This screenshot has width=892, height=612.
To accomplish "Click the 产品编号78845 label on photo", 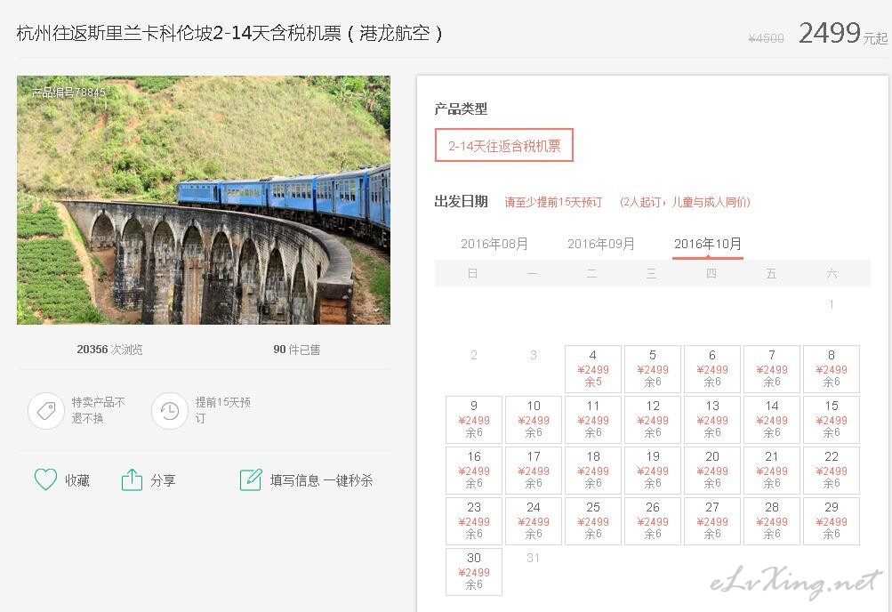I will (68, 93).
